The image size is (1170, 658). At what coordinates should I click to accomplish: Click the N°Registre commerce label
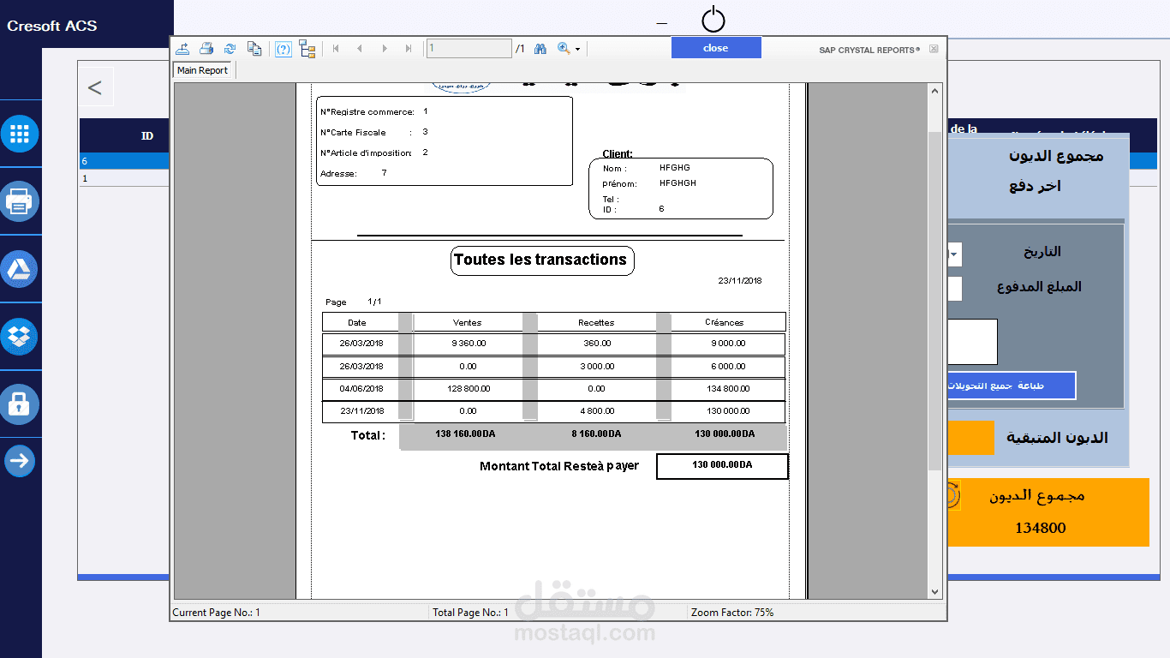[367, 111]
